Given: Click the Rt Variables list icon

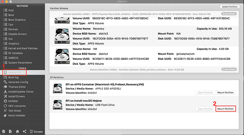Looking at the screenshot, I should [x=5, y=53].
